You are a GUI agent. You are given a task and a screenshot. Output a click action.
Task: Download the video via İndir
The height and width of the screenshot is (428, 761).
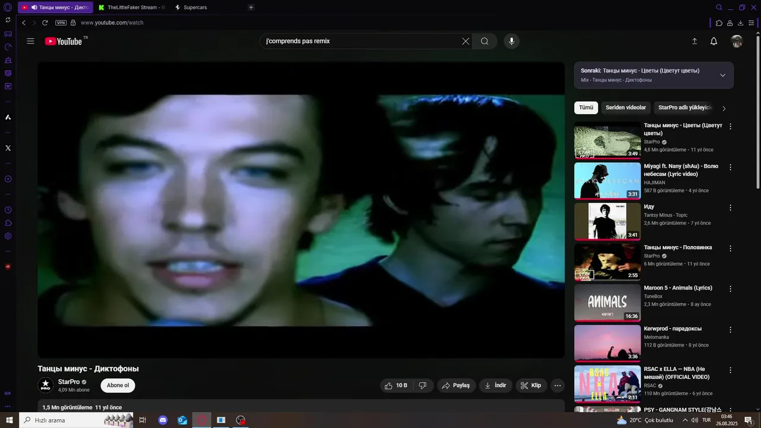495,385
